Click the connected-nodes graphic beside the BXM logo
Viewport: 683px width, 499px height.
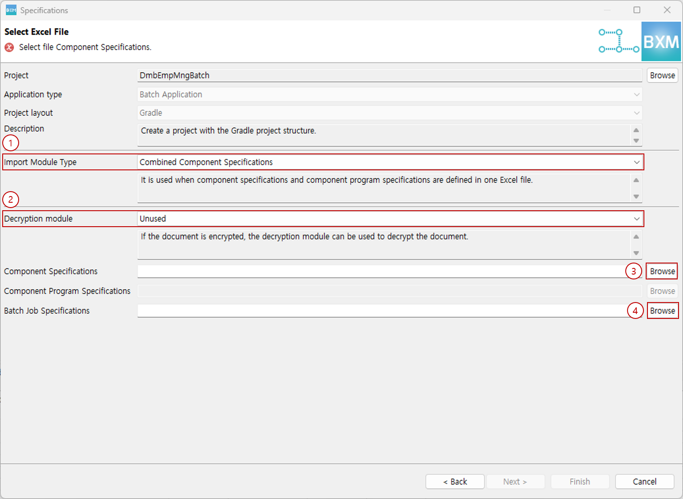tap(619, 41)
